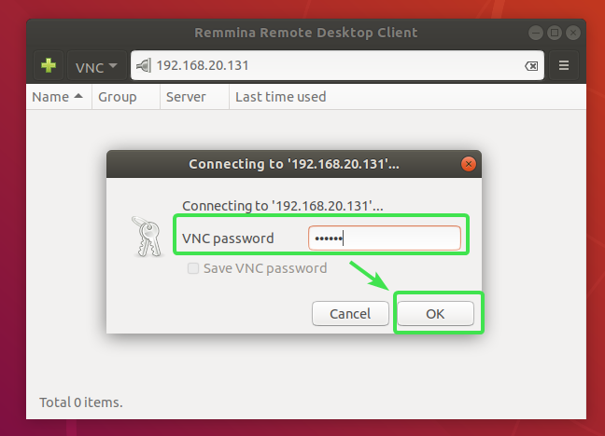Clear the quick connect address with the backspace icon
The width and height of the screenshot is (605, 436).
pos(530,66)
